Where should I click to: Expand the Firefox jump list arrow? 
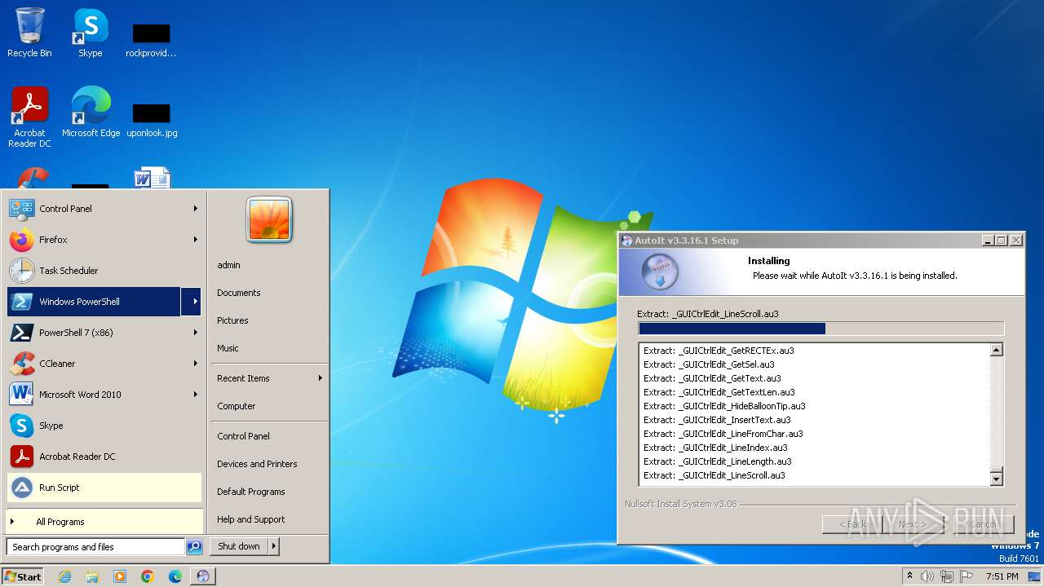tap(195, 240)
